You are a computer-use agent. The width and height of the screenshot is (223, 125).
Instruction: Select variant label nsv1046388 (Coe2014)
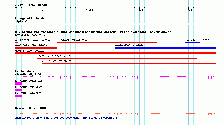click(130, 45)
